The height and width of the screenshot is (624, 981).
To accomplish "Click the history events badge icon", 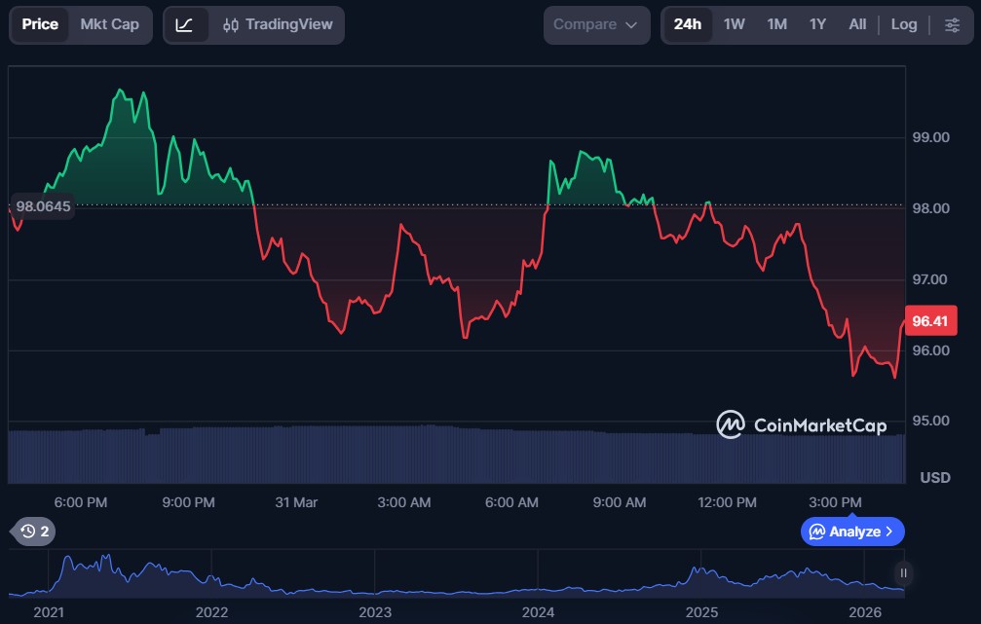I will (x=28, y=532).
